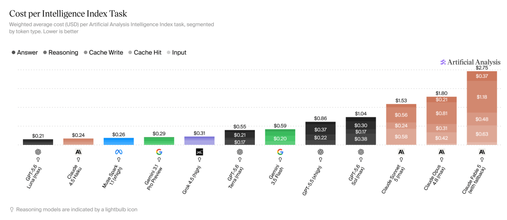Click the GPT-5.6 Sol (max) axis label

pyautogui.click(x=355, y=175)
